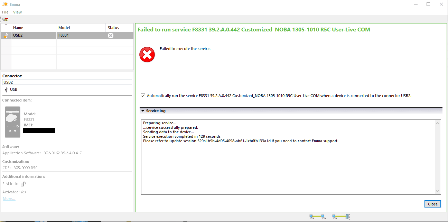This screenshot has height=222, width=448.
Task: Click the Close button in the service panel
Action: (x=433, y=204)
